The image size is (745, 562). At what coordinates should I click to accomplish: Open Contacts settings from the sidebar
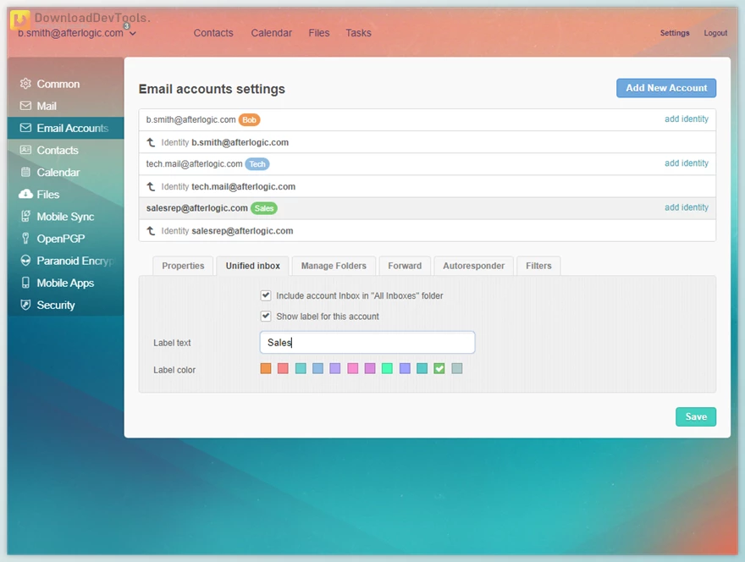(x=57, y=150)
